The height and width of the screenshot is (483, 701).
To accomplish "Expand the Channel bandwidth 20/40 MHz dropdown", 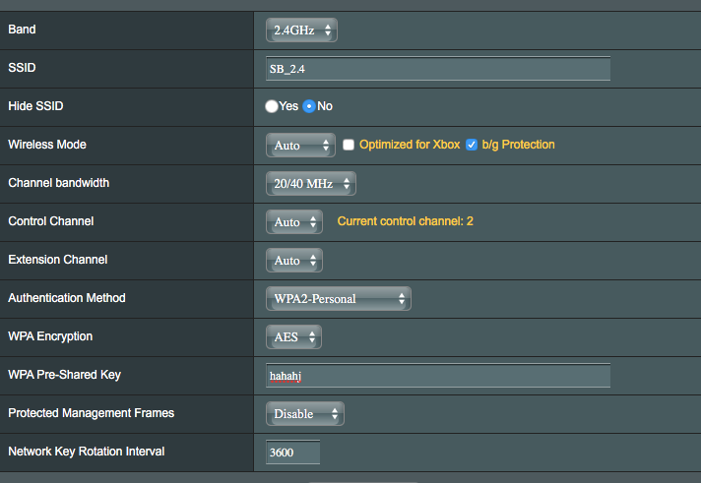I will click(x=310, y=184).
